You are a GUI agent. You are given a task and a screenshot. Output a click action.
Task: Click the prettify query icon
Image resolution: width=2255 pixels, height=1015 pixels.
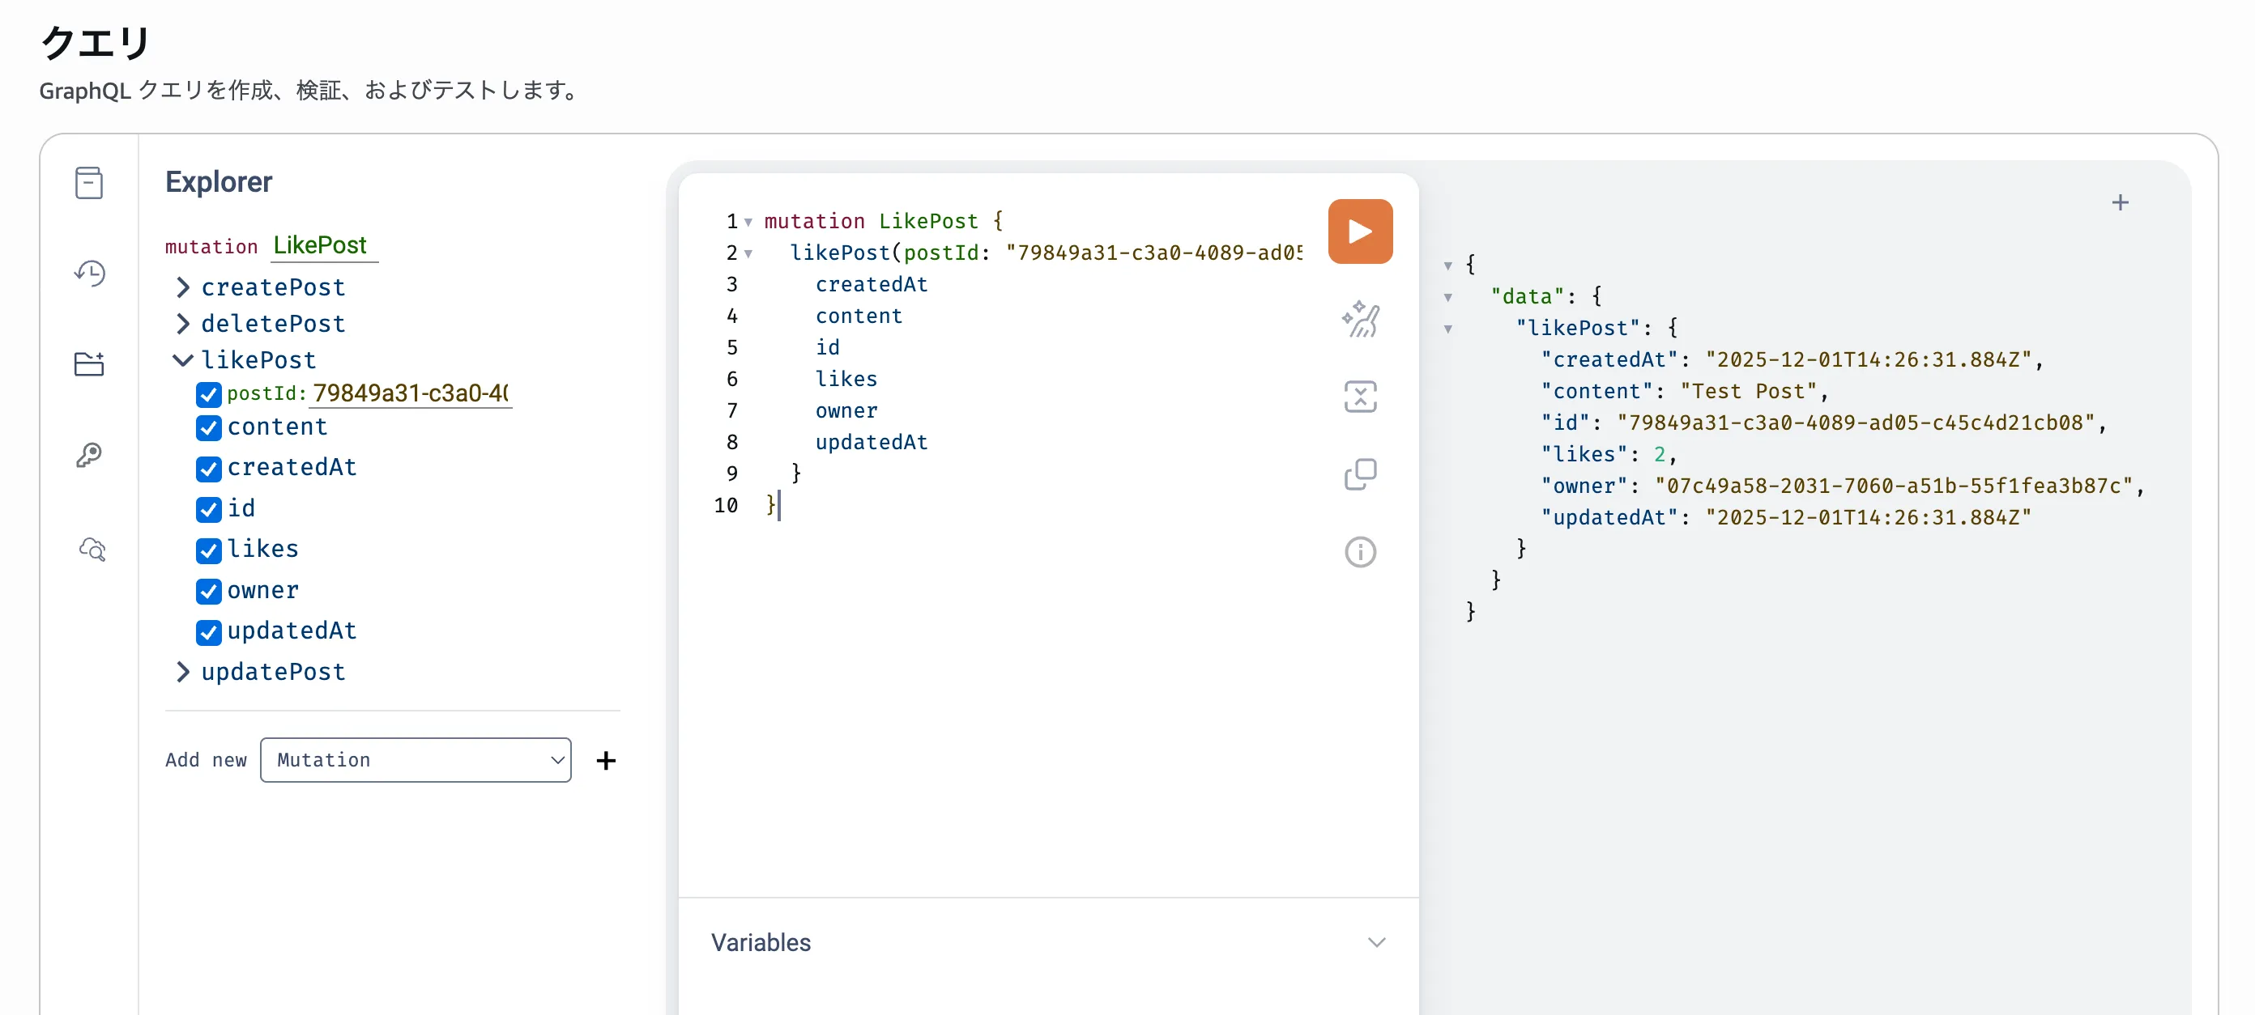(x=1359, y=320)
